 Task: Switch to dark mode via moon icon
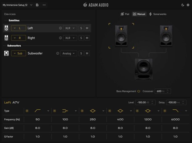[x=182, y=5]
